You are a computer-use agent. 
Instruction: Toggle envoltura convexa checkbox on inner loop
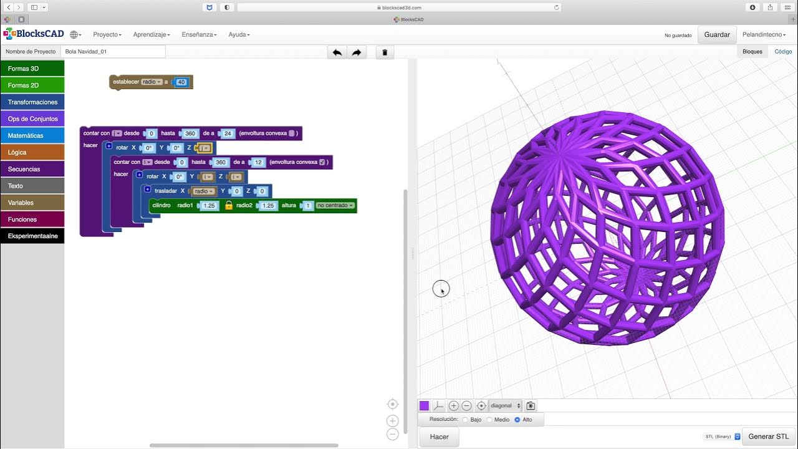(322, 162)
